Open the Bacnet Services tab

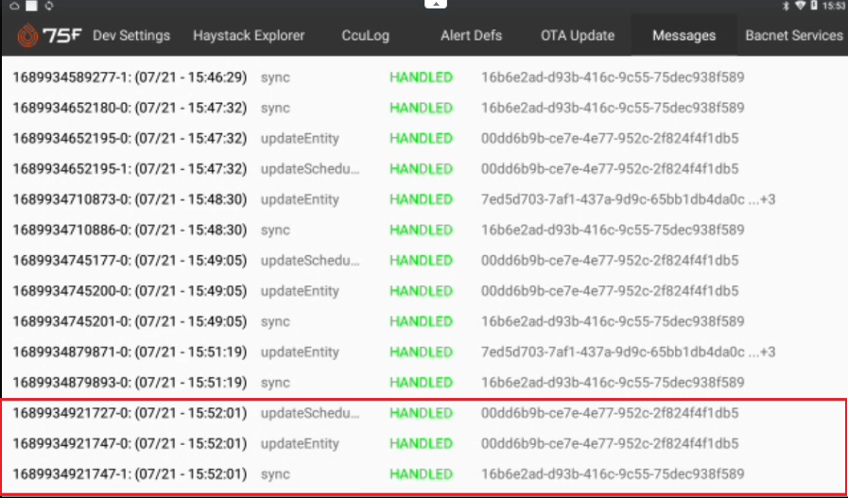click(x=793, y=36)
